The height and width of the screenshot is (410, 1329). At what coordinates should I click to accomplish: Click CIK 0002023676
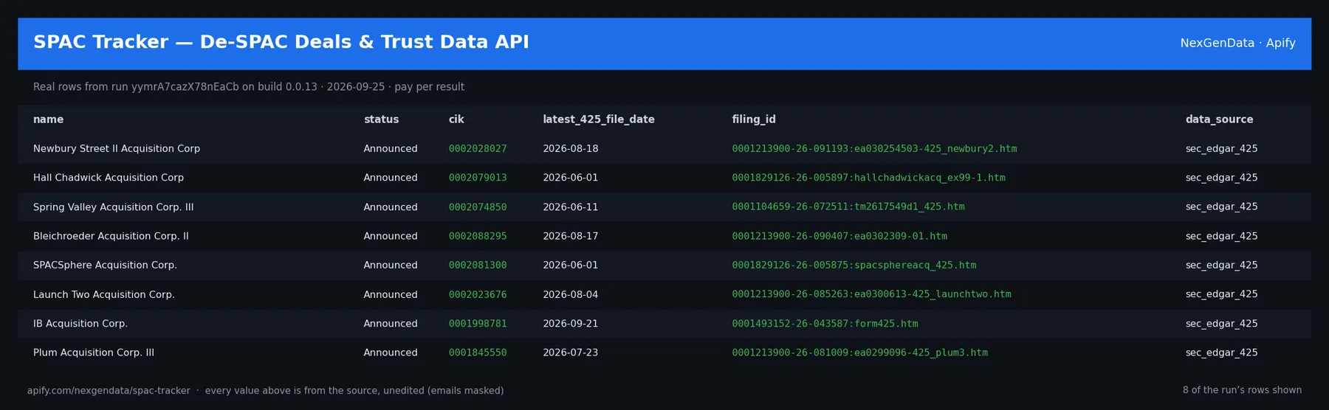478,294
